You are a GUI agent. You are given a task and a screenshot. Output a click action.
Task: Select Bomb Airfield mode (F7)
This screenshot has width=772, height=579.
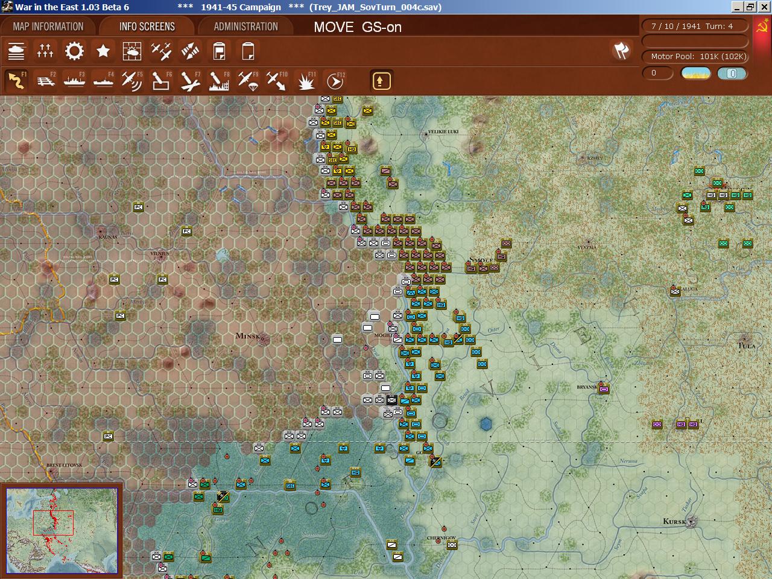190,80
